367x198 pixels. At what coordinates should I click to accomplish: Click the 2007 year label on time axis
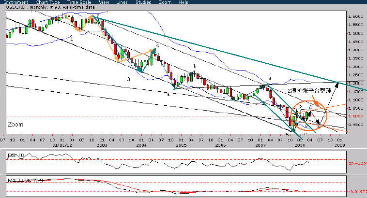point(260,145)
